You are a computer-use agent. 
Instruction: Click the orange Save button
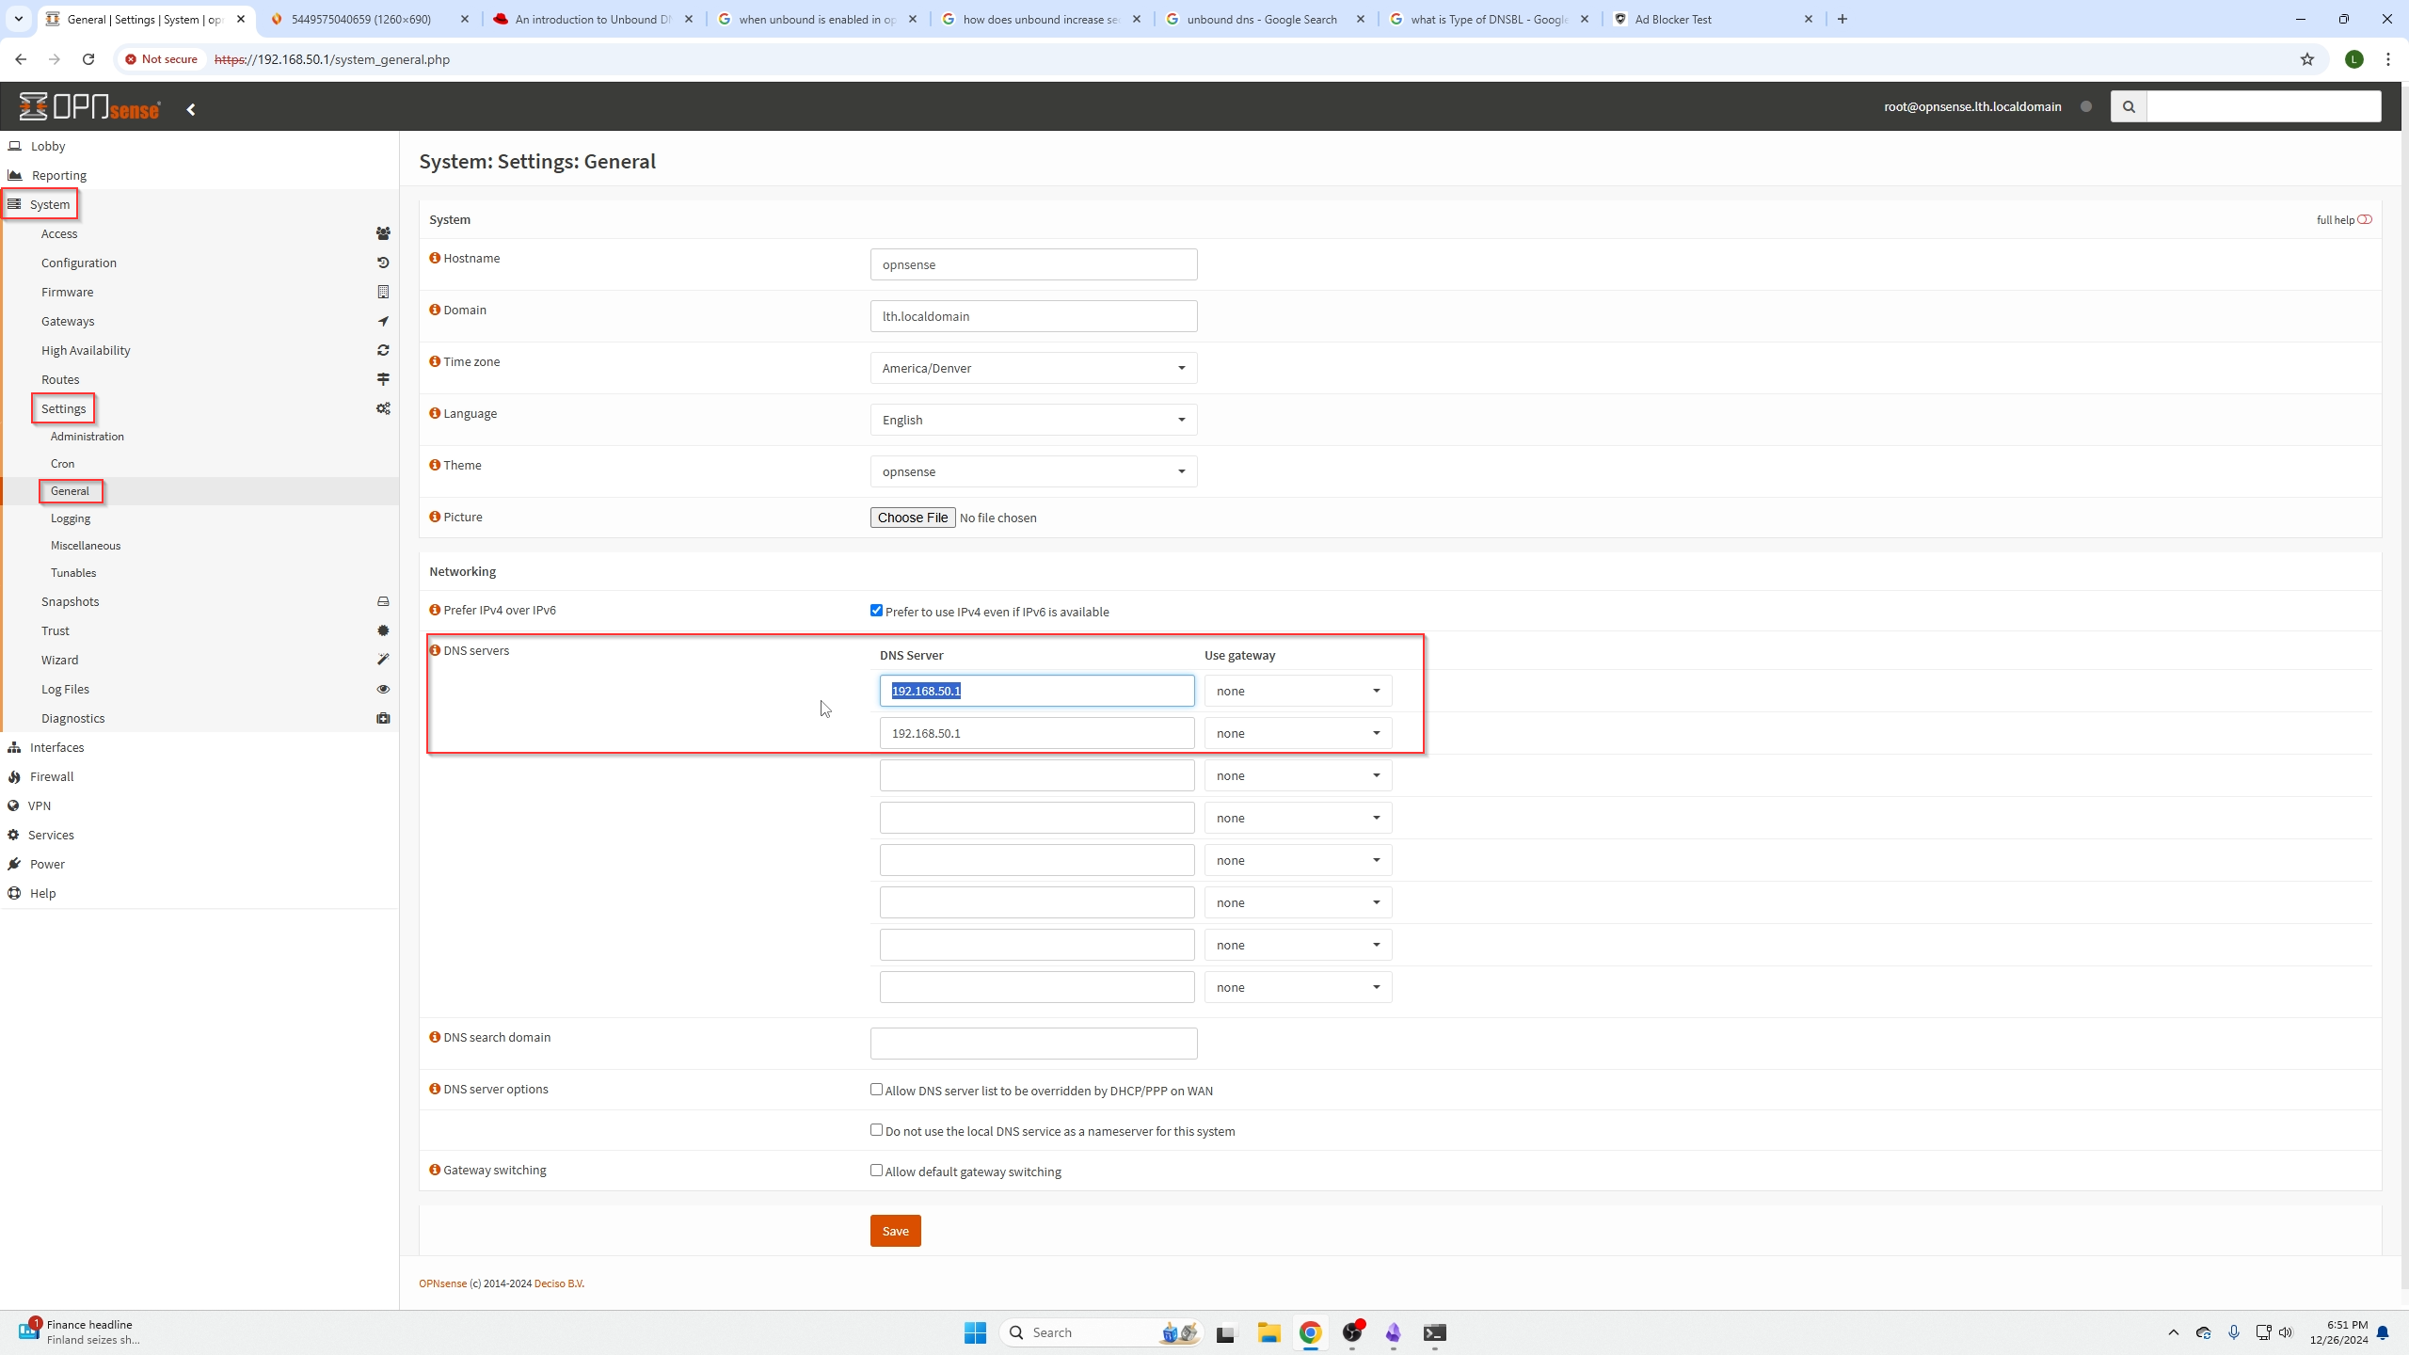(895, 1231)
